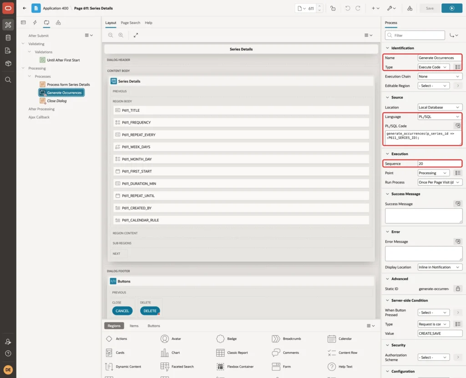Select the Layout tab
Screen dimensions: 466x378
[x=111, y=23]
